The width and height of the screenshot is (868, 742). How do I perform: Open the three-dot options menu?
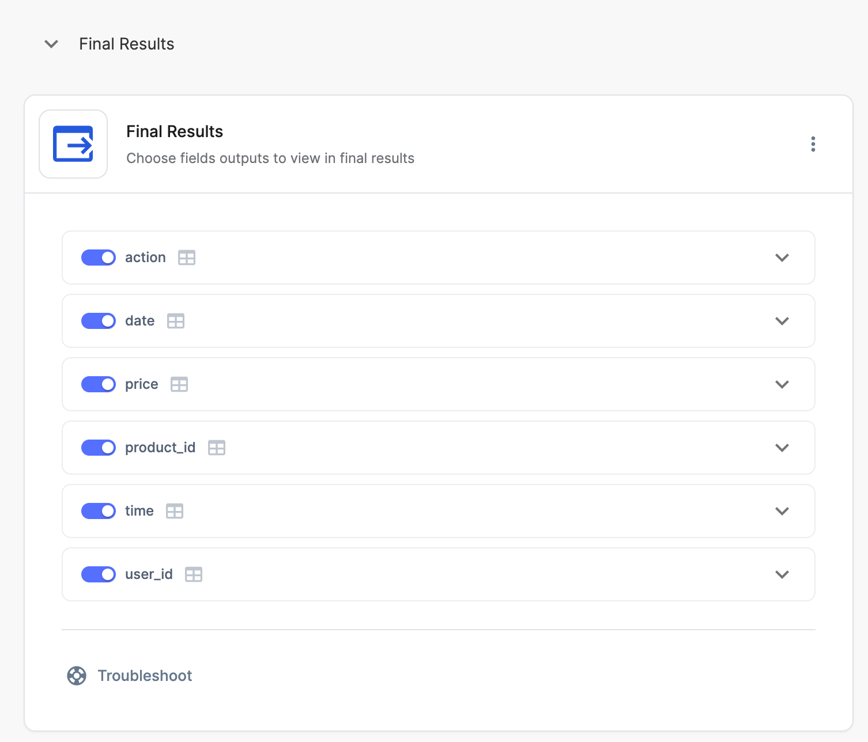(x=813, y=144)
